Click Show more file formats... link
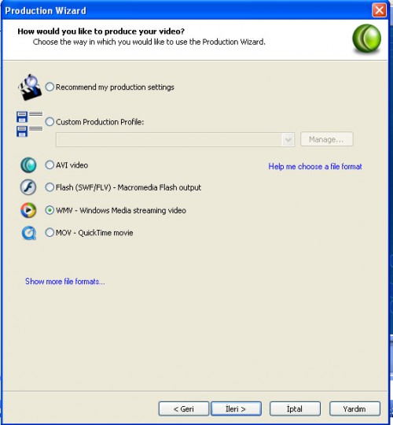Viewport: 393px width, 425px height. pos(65,281)
